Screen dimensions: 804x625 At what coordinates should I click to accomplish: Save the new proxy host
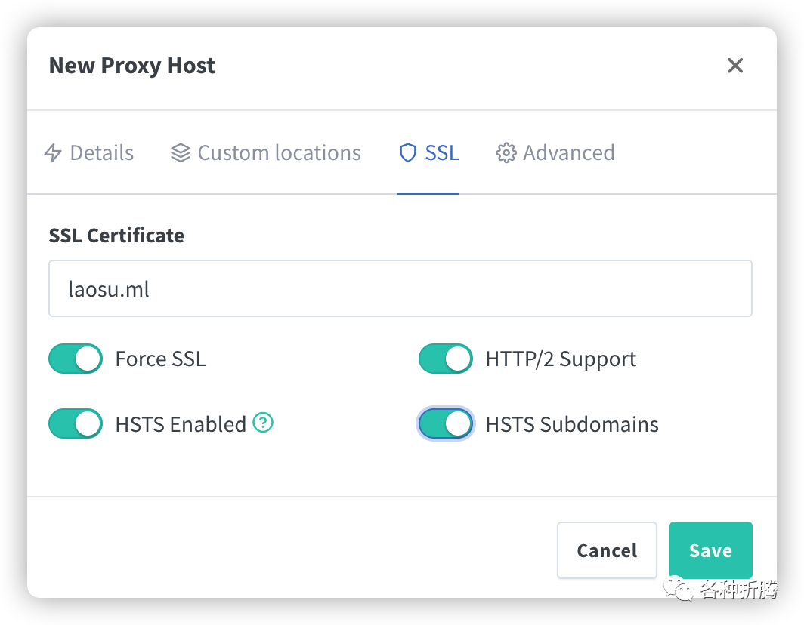(x=710, y=550)
